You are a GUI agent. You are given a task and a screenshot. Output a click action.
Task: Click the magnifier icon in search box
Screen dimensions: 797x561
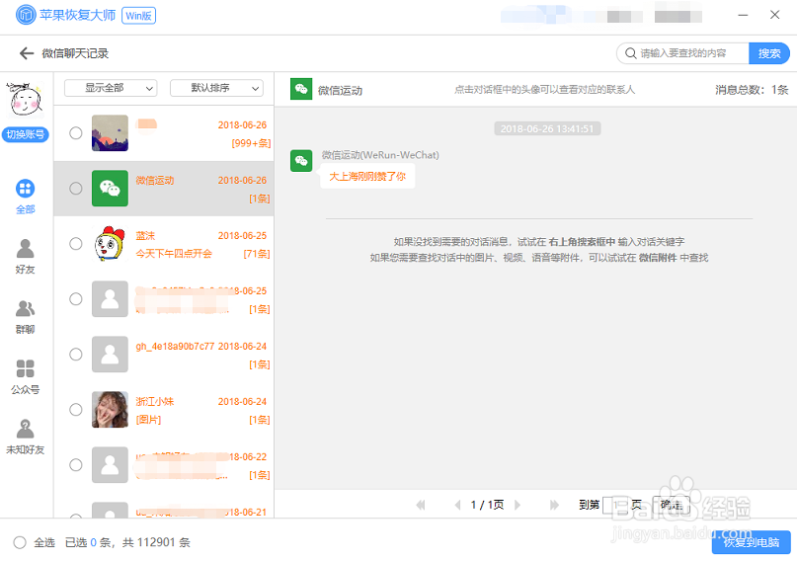[630, 53]
